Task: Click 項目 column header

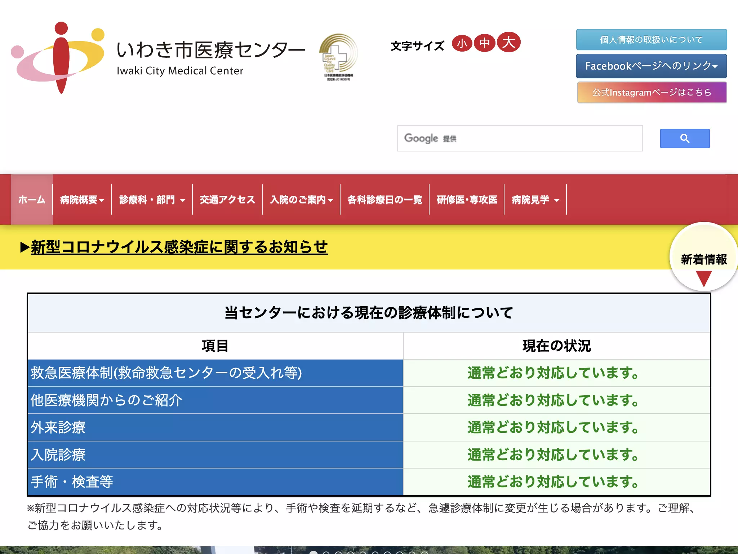Action: (x=215, y=346)
